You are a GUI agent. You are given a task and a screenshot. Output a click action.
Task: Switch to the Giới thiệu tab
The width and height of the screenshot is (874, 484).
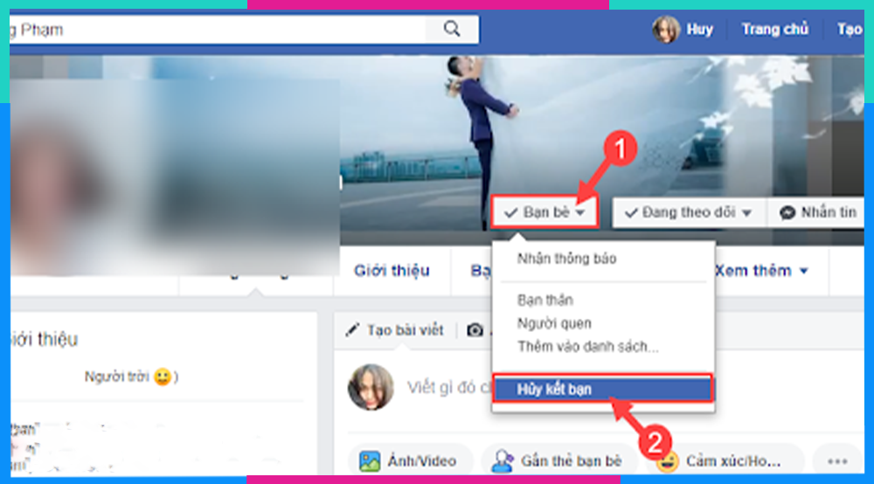pyautogui.click(x=392, y=271)
